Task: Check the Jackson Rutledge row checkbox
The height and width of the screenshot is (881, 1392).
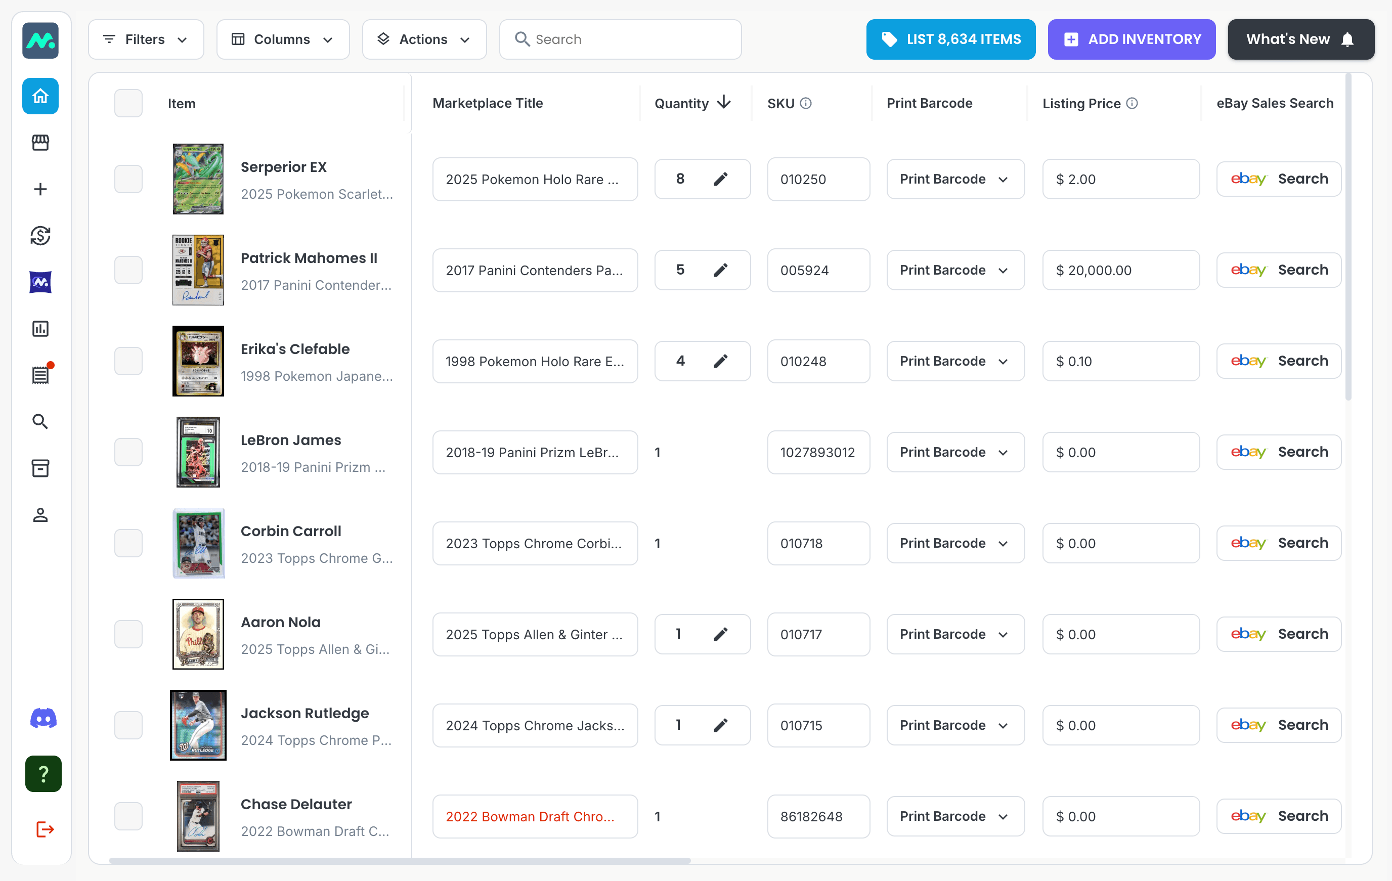Action: tap(128, 726)
